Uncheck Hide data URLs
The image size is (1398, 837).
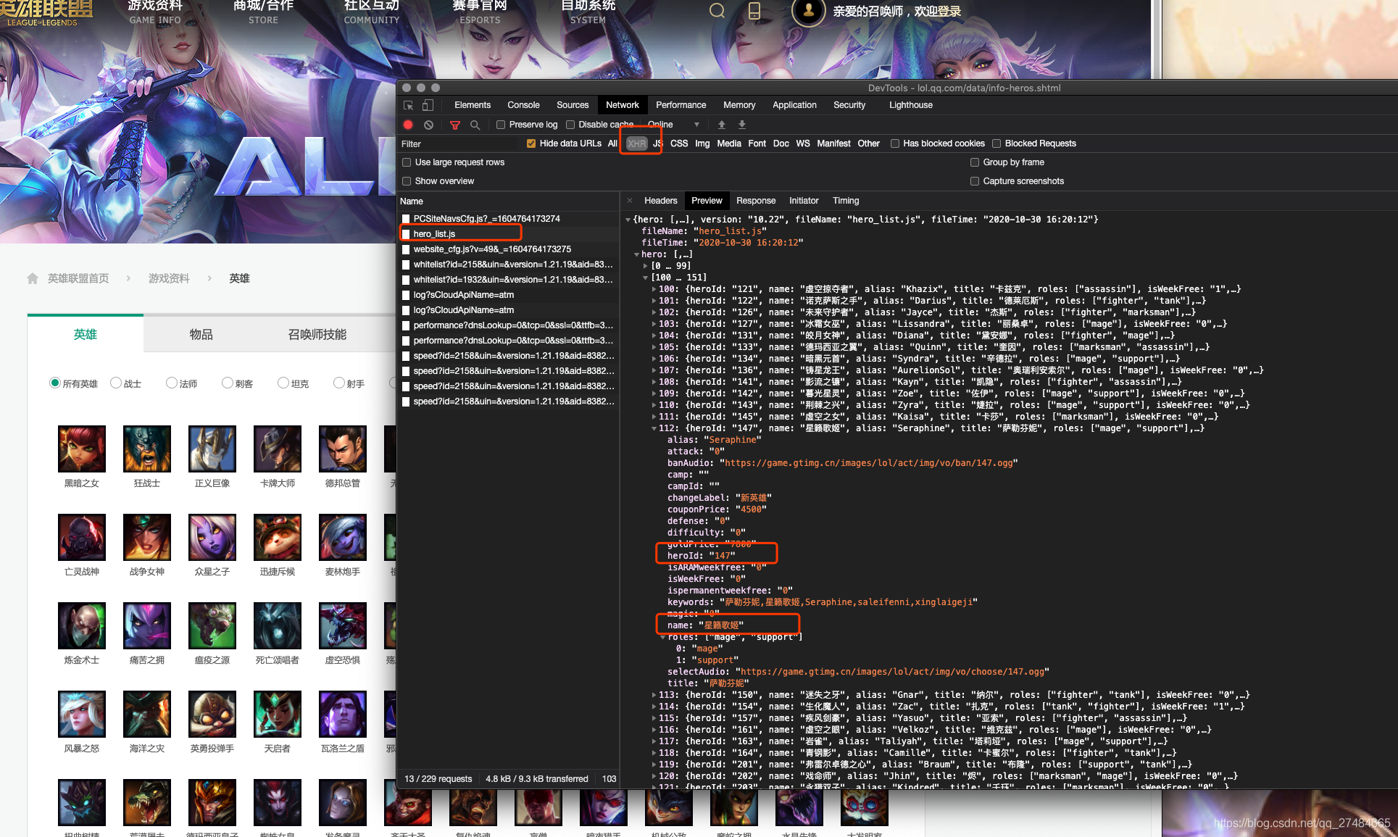pos(531,143)
